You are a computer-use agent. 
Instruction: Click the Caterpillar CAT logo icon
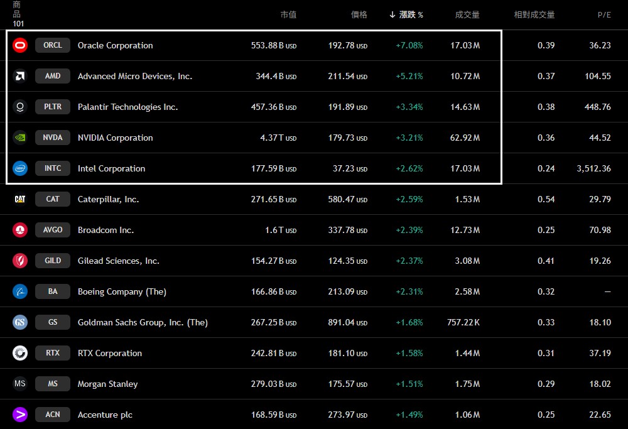coord(20,199)
